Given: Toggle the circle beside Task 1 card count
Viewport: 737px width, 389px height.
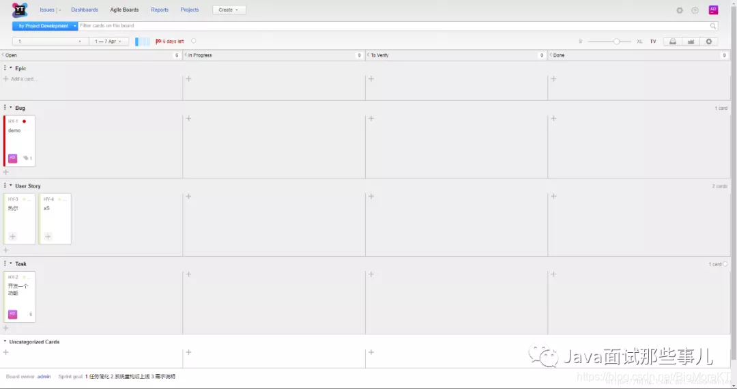Looking at the screenshot, I should [725, 264].
